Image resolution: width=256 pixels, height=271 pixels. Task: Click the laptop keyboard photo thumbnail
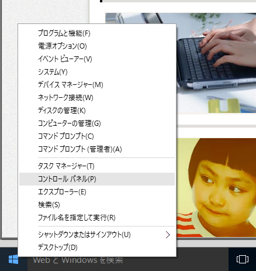[216, 63]
